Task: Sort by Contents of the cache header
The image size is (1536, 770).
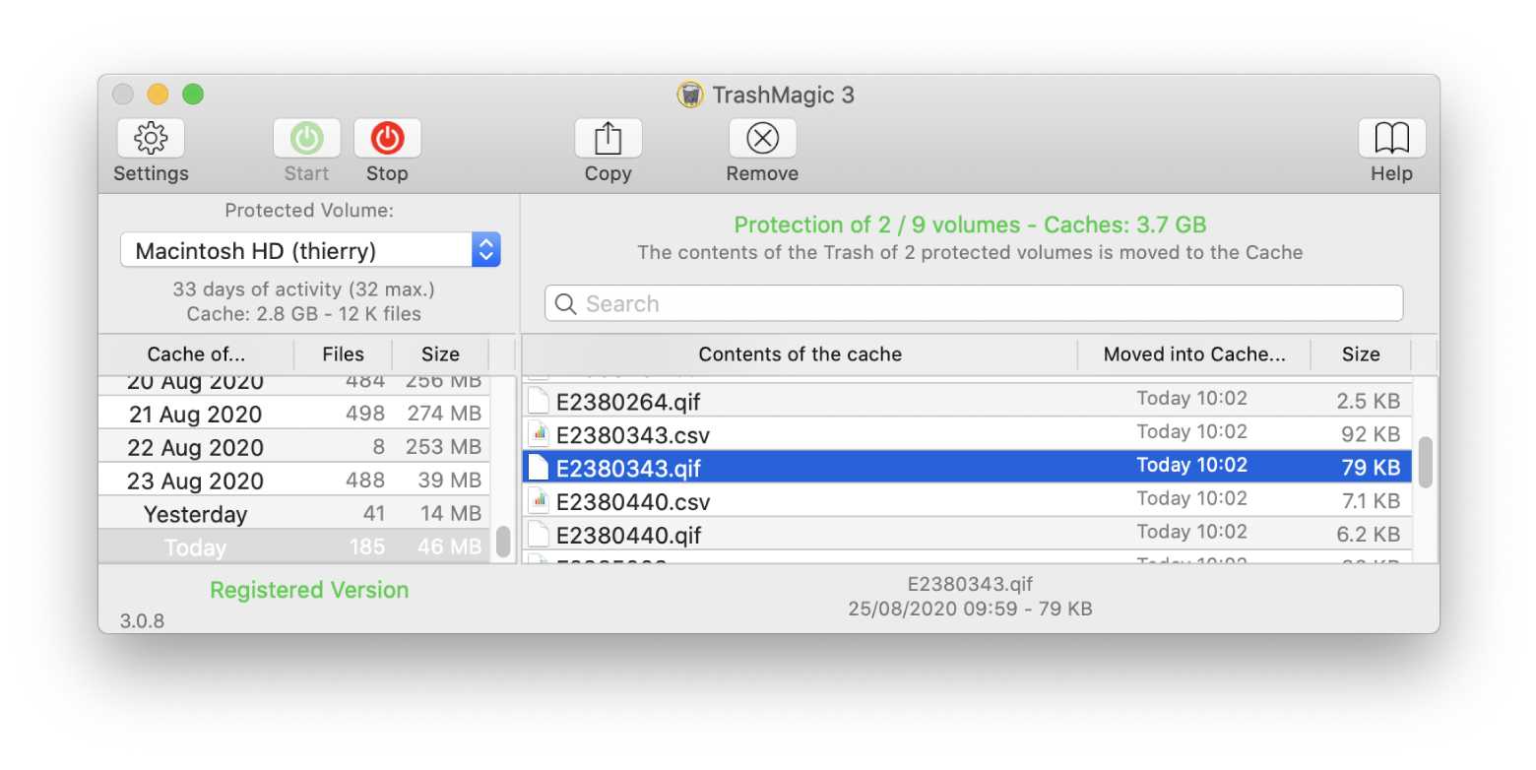Action: pos(800,354)
